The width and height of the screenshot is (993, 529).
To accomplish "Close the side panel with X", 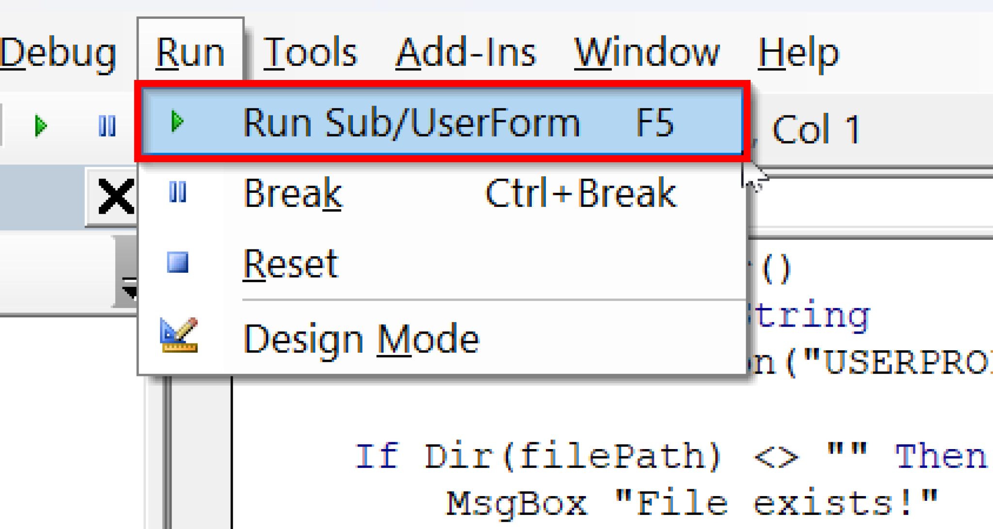I will (115, 197).
